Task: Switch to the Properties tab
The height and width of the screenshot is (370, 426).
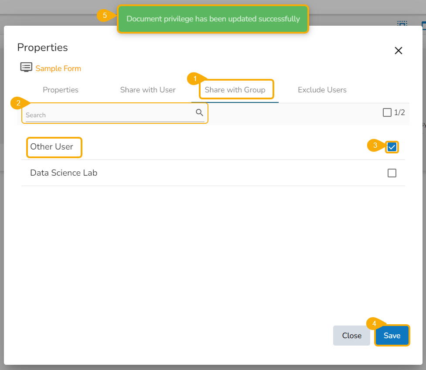Action: (x=61, y=90)
